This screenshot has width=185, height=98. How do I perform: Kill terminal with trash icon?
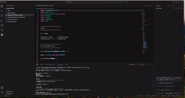coord(143,65)
